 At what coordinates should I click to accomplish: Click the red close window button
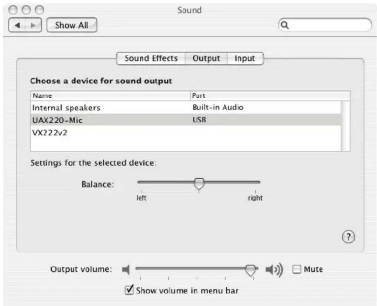[13, 10]
